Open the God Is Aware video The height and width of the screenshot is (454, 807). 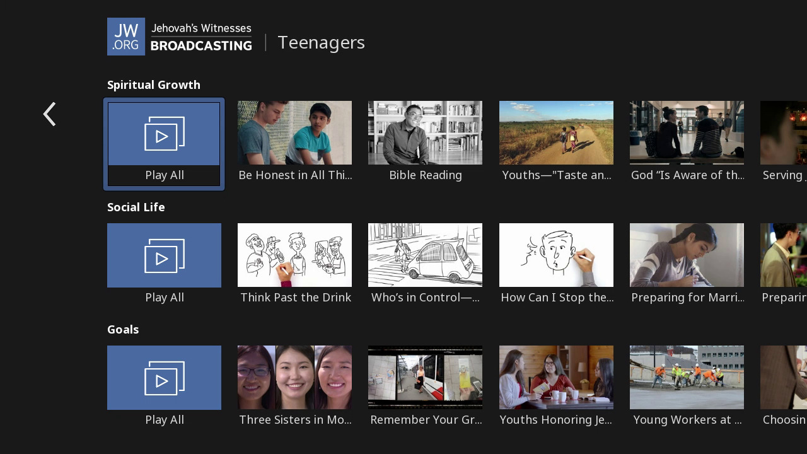point(687,133)
